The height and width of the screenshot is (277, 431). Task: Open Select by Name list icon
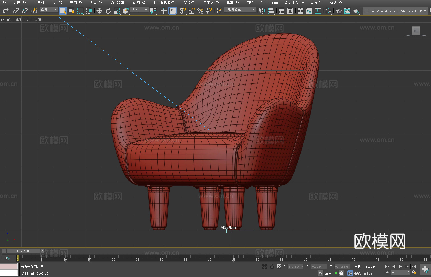click(x=72, y=11)
